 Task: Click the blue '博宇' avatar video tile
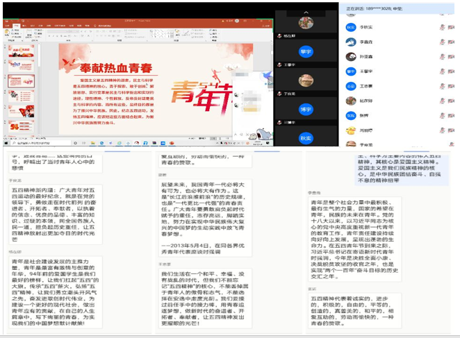306,109
